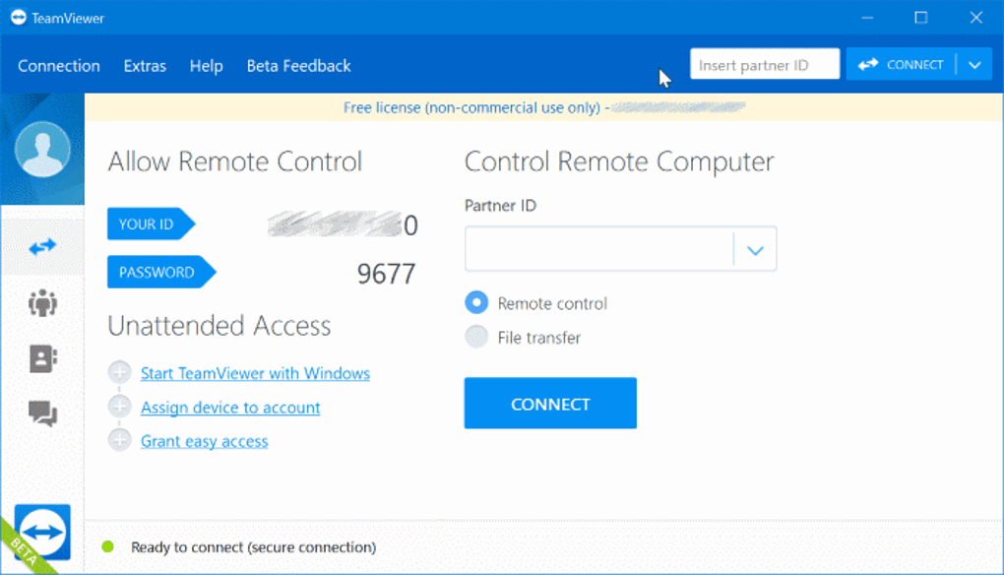This screenshot has width=1004, height=575.
Task: Open the Beta Feedback menu
Action: (298, 66)
